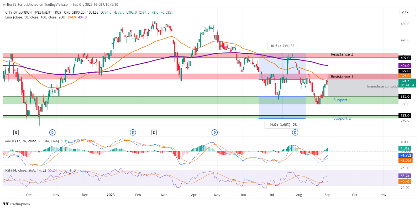The width and height of the screenshot is (420, 209).
Task: Select the Mar label on the time axis
Action: 164,195
